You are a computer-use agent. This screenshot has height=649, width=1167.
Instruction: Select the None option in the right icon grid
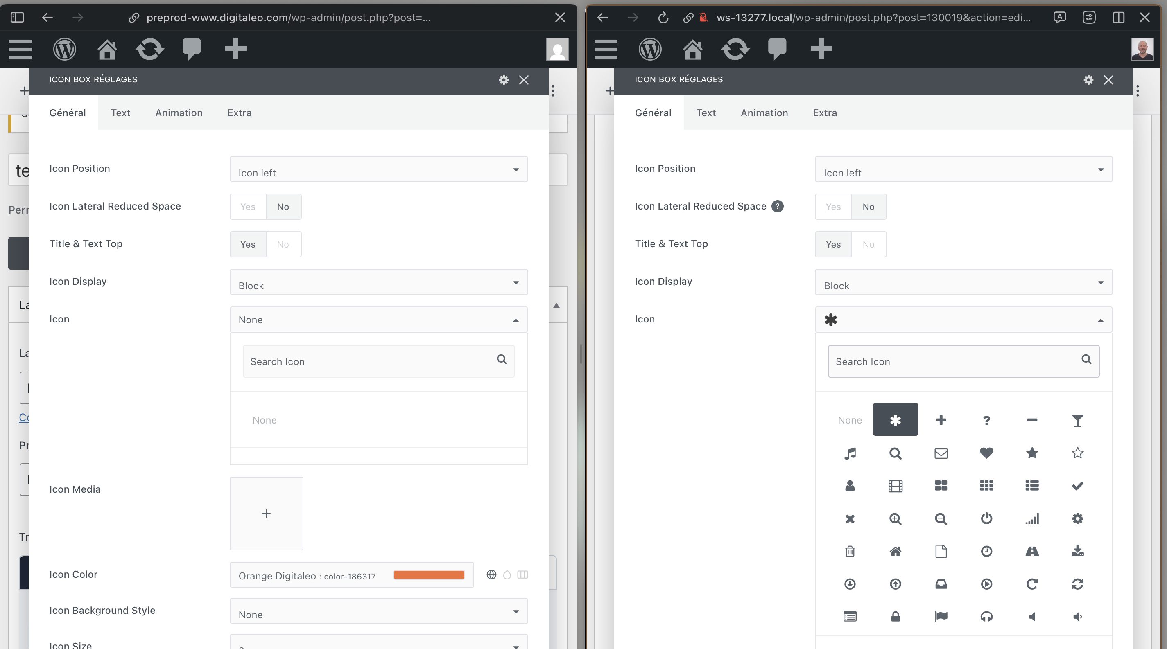(849, 420)
